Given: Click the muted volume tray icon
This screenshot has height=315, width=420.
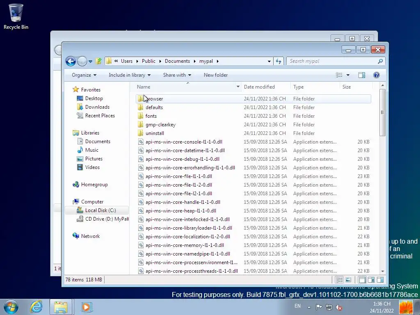Looking at the screenshot, I should (339, 308).
